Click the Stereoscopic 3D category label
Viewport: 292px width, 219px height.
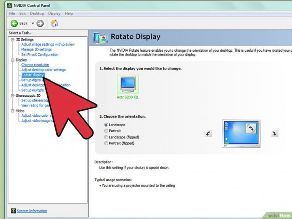click(28, 95)
